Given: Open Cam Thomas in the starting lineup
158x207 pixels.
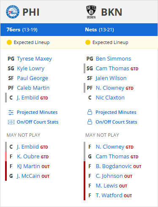Looking at the screenshot, I should [x=112, y=69].
